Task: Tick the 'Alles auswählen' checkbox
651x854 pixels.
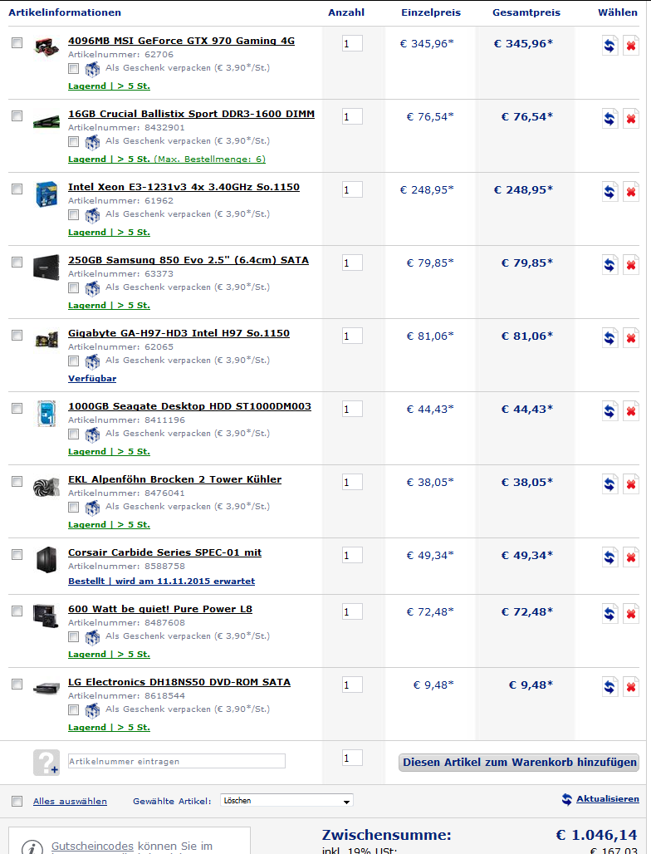Action: click(x=17, y=801)
